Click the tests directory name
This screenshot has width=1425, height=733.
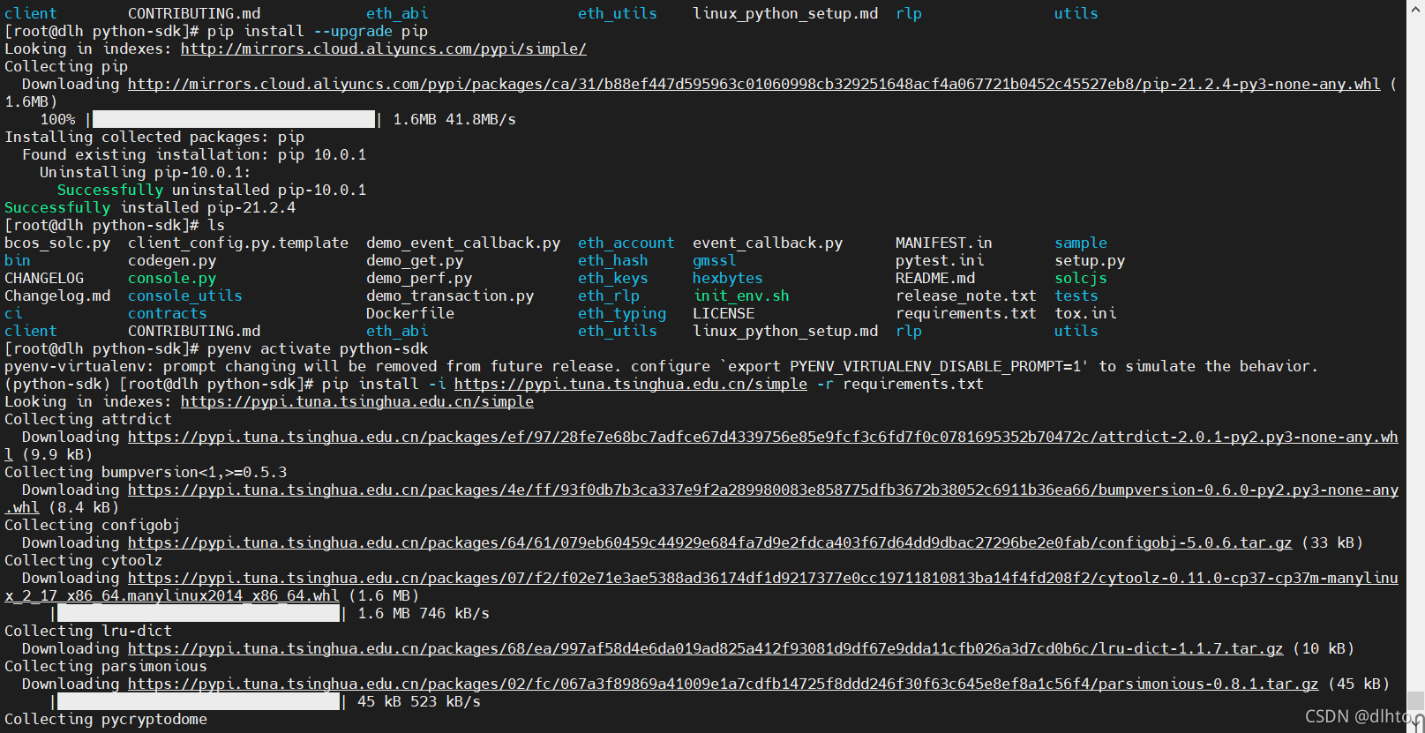point(1076,295)
